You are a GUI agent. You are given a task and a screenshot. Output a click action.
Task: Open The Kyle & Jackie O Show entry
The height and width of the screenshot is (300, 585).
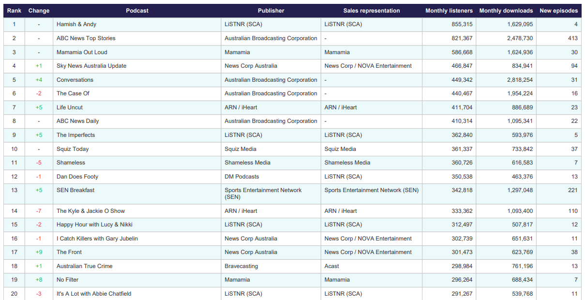click(90, 211)
